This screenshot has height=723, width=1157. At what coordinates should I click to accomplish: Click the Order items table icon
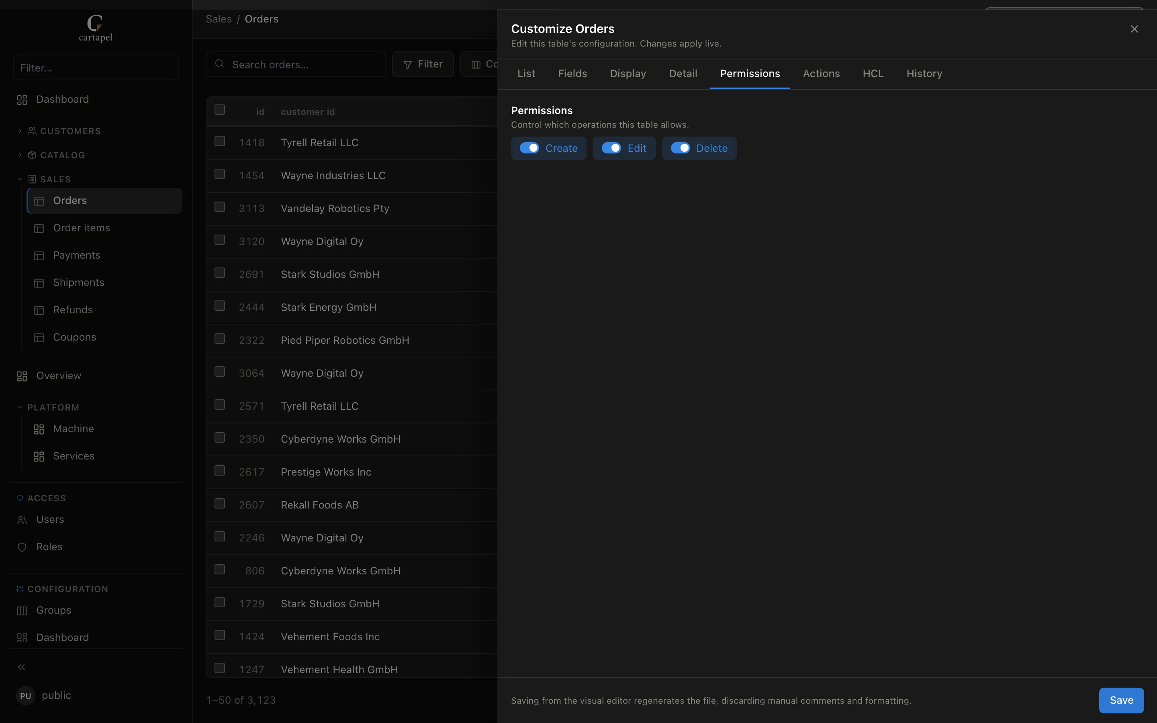point(39,229)
